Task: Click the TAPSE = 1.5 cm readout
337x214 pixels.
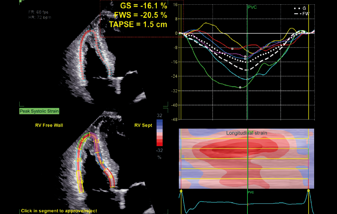Action: tap(138, 24)
